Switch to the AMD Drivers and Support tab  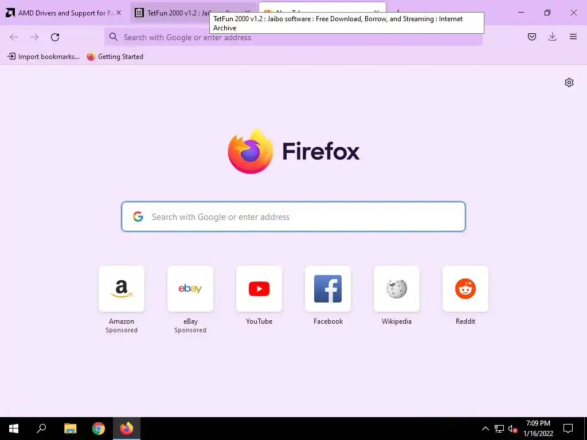(64, 13)
